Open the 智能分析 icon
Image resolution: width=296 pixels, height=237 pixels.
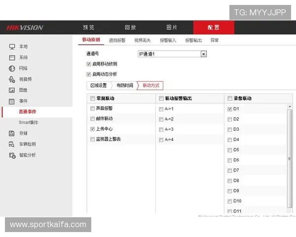tap(12, 156)
